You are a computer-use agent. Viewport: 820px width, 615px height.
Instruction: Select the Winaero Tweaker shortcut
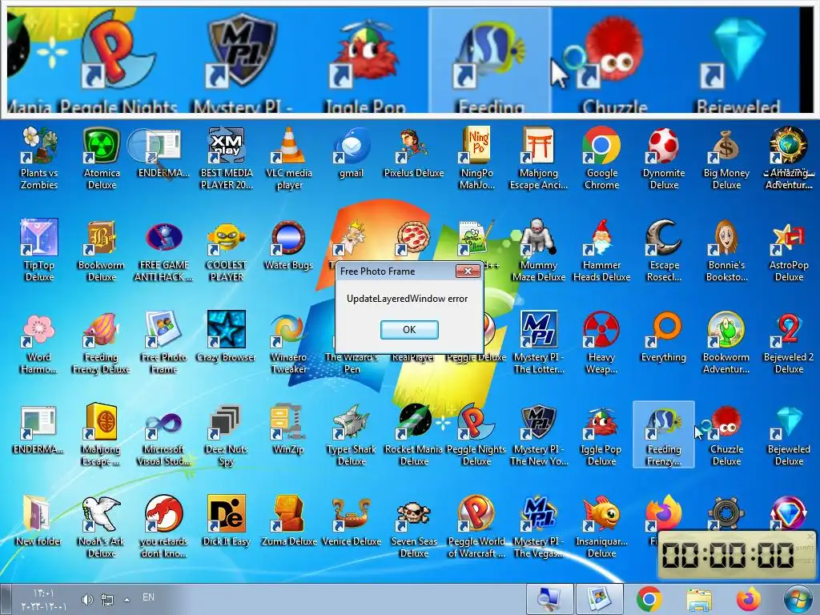click(288, 343)
